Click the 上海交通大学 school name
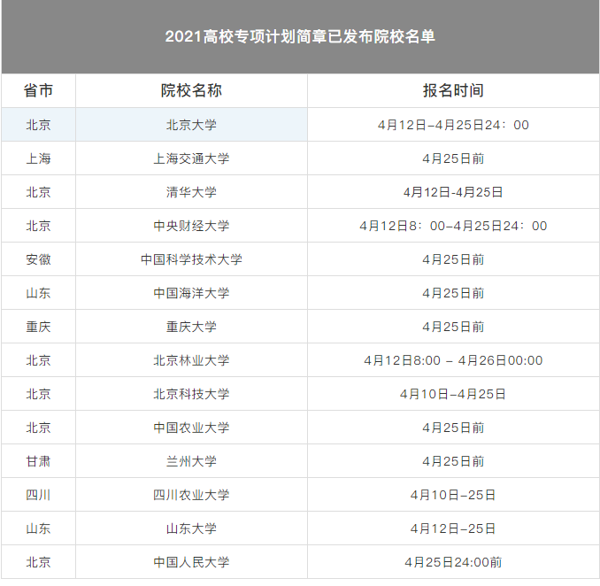600x586 pixels. point(191,158)
